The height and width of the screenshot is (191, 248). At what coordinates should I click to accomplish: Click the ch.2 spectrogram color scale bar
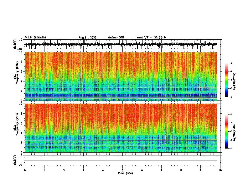point(227,131)
